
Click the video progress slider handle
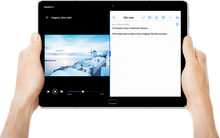pos(83,91)
